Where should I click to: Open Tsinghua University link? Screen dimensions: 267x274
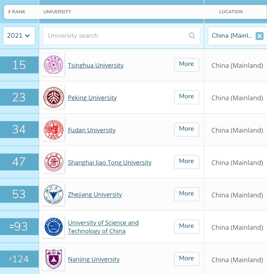96,65
